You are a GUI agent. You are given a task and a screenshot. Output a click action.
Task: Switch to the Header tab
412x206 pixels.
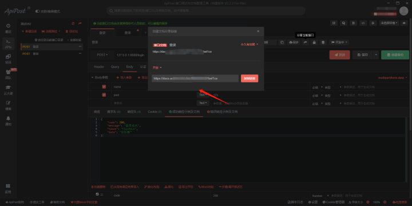coord(99,67)
